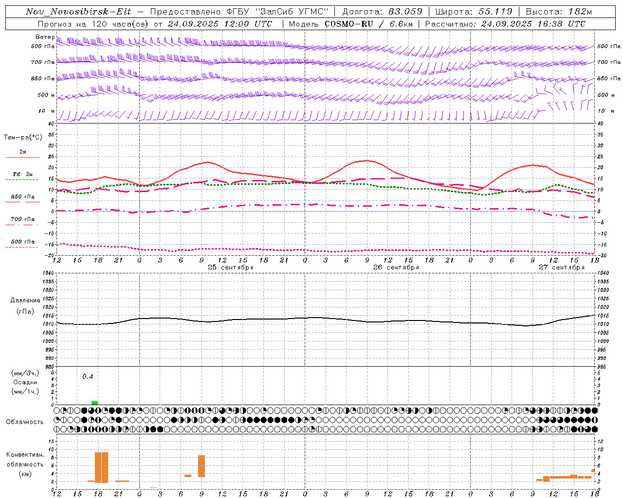This screenshot has width=623, height=498.
Task: Click the small orange bar near 6h 25 сентября
Action: (x=188, y=476)
